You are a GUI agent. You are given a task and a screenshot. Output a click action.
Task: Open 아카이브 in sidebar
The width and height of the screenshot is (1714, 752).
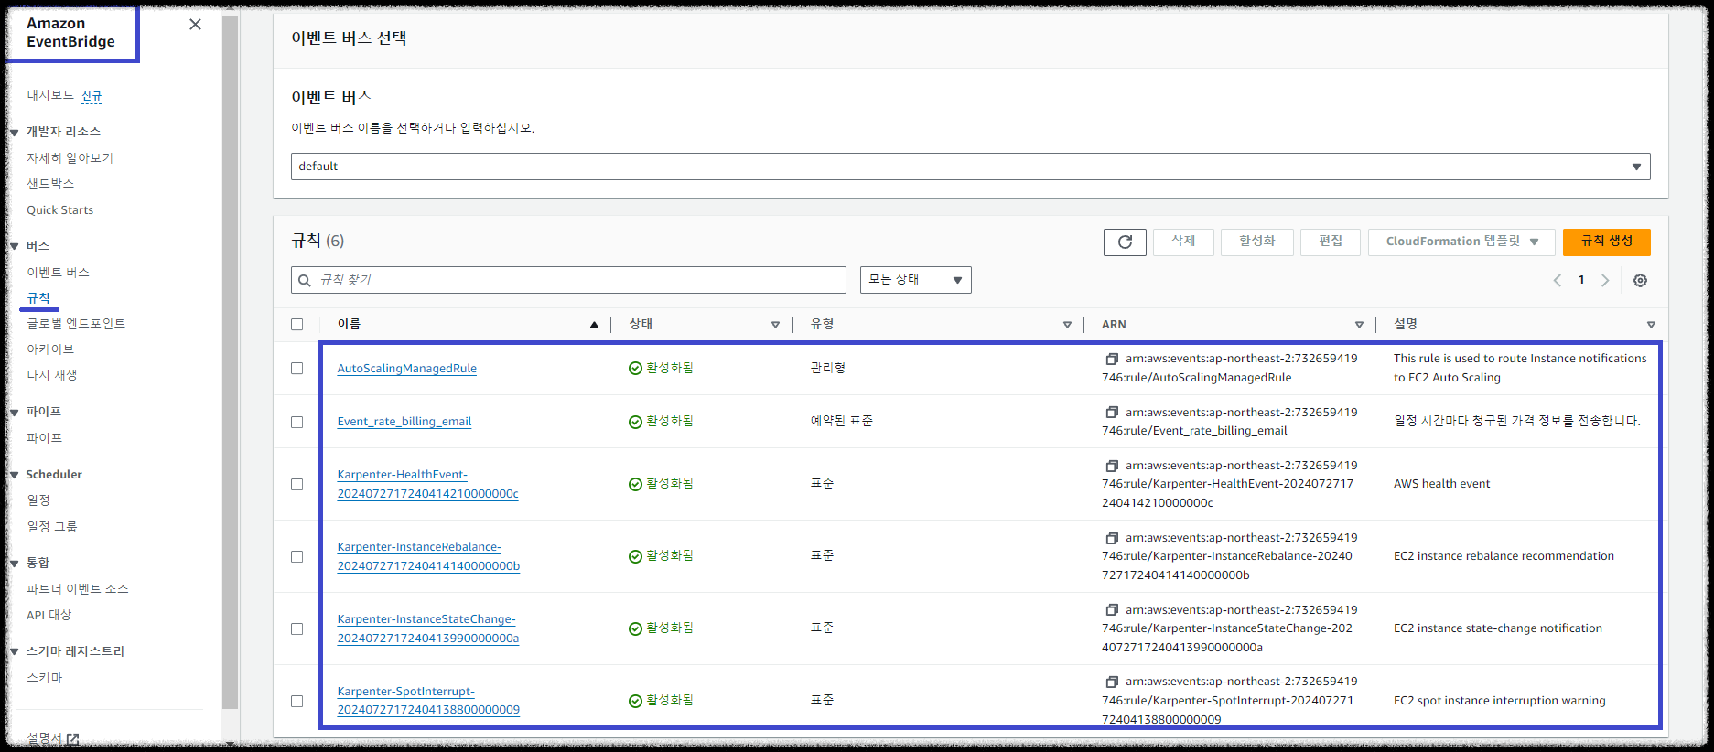pos(50,349)
